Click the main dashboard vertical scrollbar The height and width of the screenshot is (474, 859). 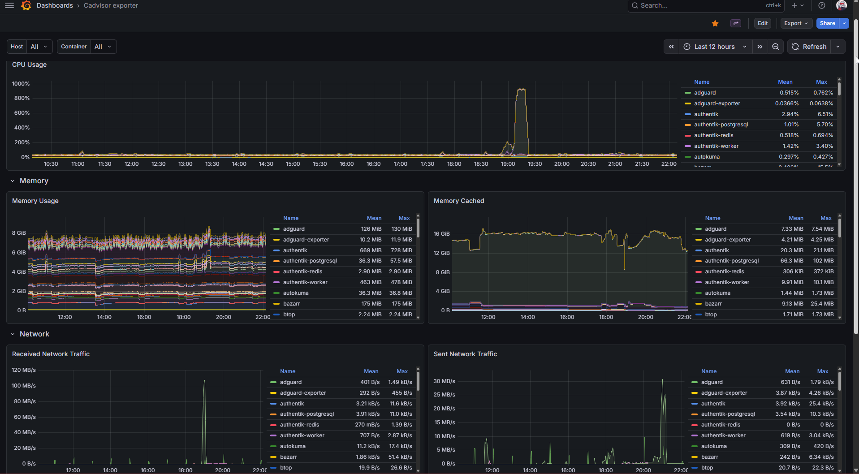click(x=856, y=177)
